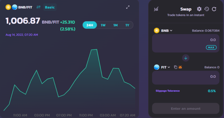The image size is (224, 118).
Task: Click the FIT token icon in chart header
Action: tap(15, 7)
